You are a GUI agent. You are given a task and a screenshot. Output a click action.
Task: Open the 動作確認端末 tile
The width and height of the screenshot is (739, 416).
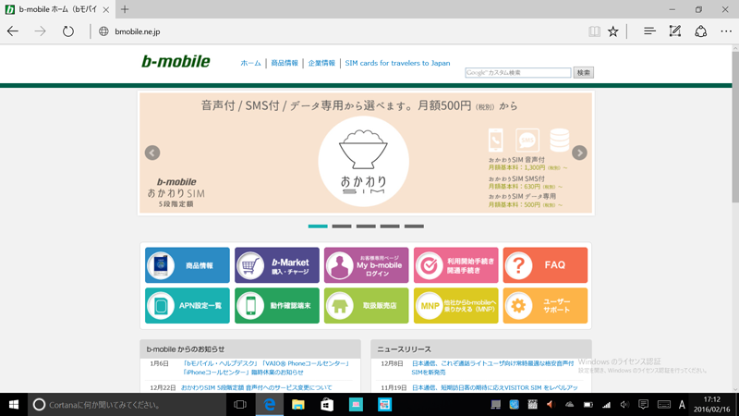pyautogui.click(x=276, y=306)
